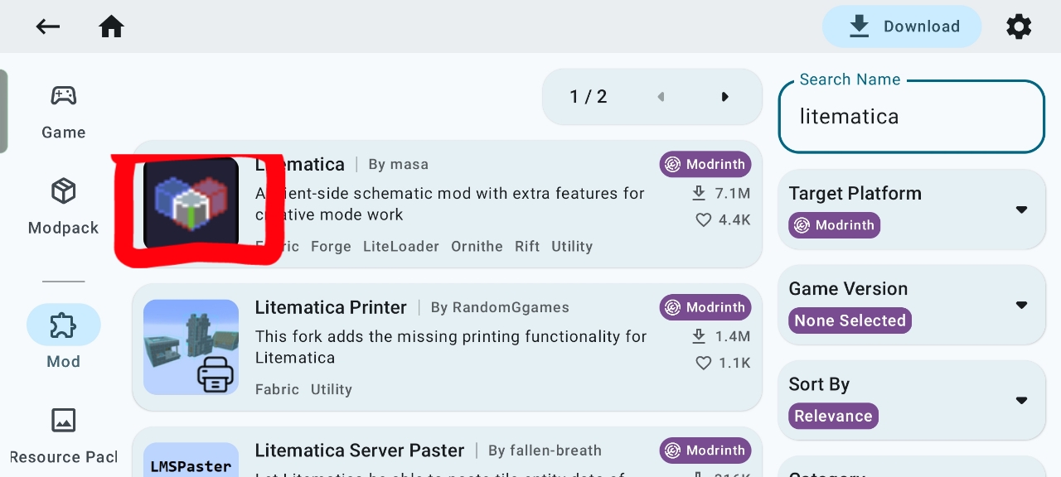The width and height of the screenshot is (1061, 477).
Task: Tap the back arrow icon
Action: 48,26
